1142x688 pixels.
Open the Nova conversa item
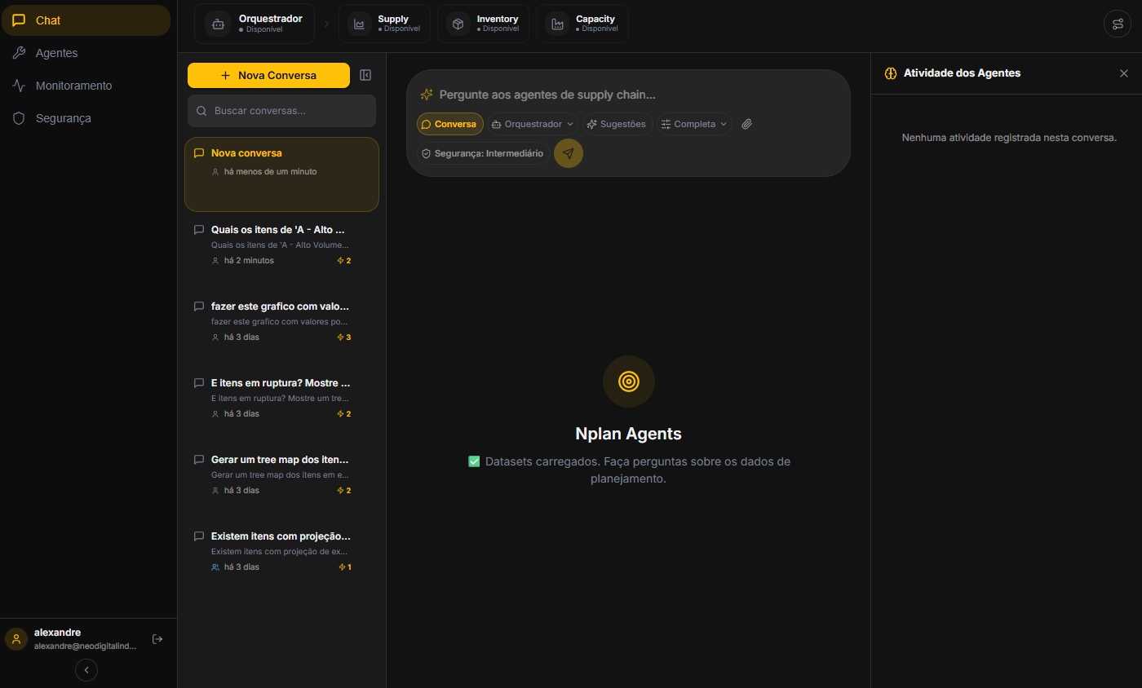click(x=281, y=174)
